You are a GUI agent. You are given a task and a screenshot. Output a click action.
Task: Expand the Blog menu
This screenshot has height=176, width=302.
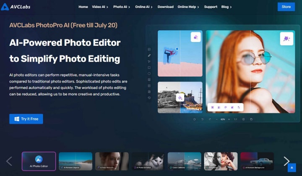(226, 7)
